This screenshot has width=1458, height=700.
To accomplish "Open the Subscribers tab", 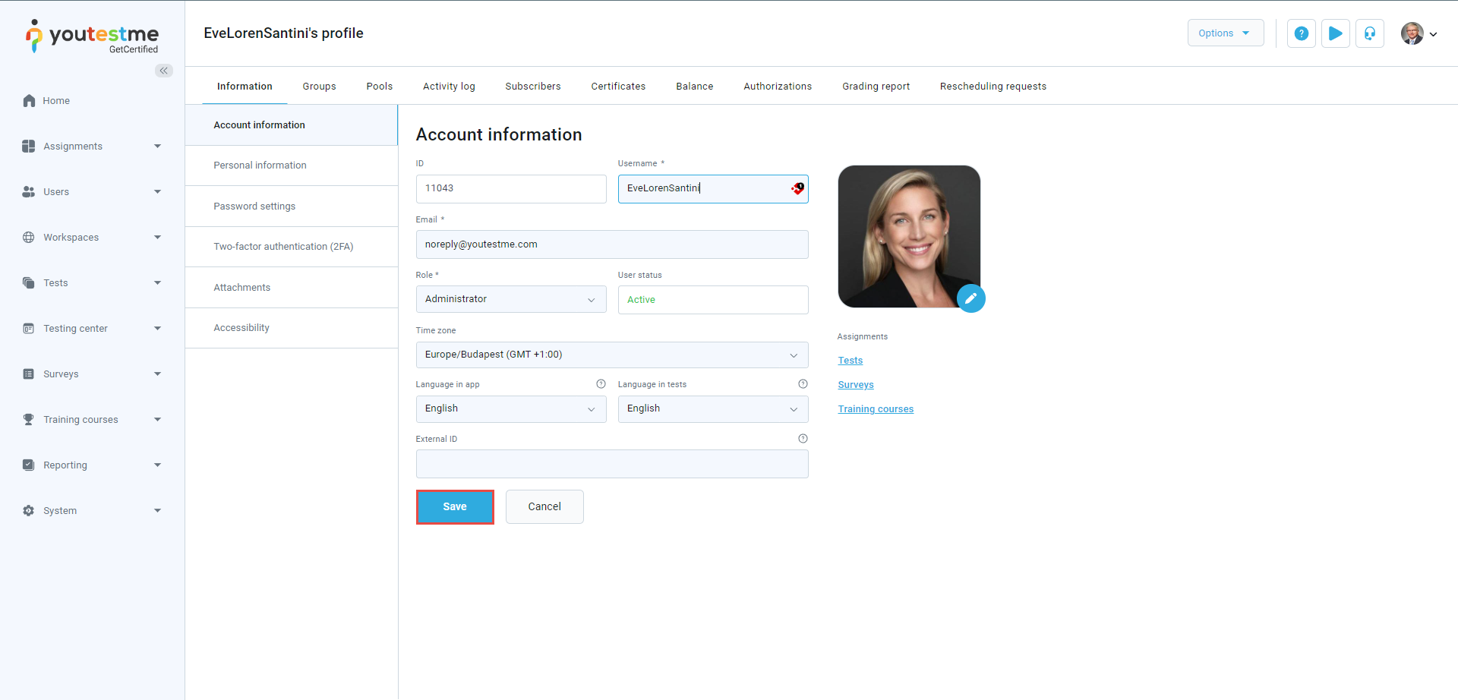I will coord(533,86).
